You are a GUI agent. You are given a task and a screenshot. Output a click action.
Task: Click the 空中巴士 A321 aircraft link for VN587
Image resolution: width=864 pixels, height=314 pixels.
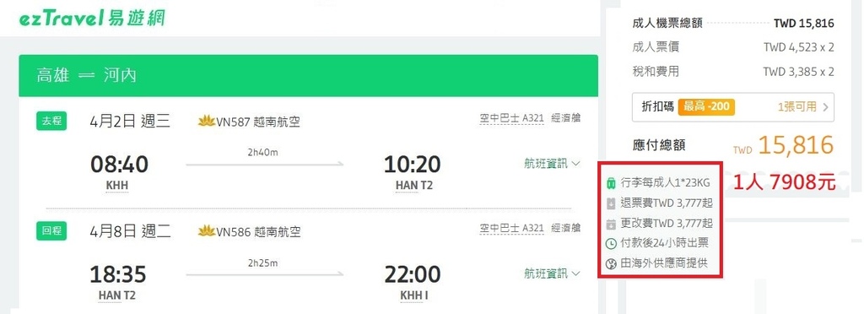(x=512, y=118)
